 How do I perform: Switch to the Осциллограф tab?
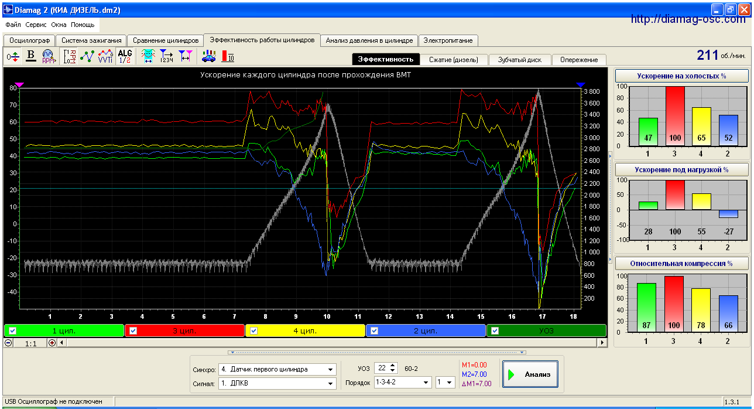pyautogui.click(x=29, y=40)
